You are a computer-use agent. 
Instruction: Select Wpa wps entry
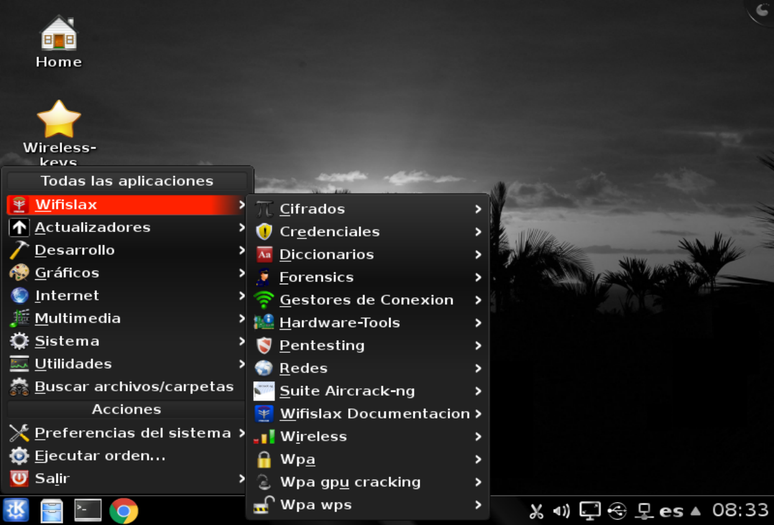[x=369, y=505]
